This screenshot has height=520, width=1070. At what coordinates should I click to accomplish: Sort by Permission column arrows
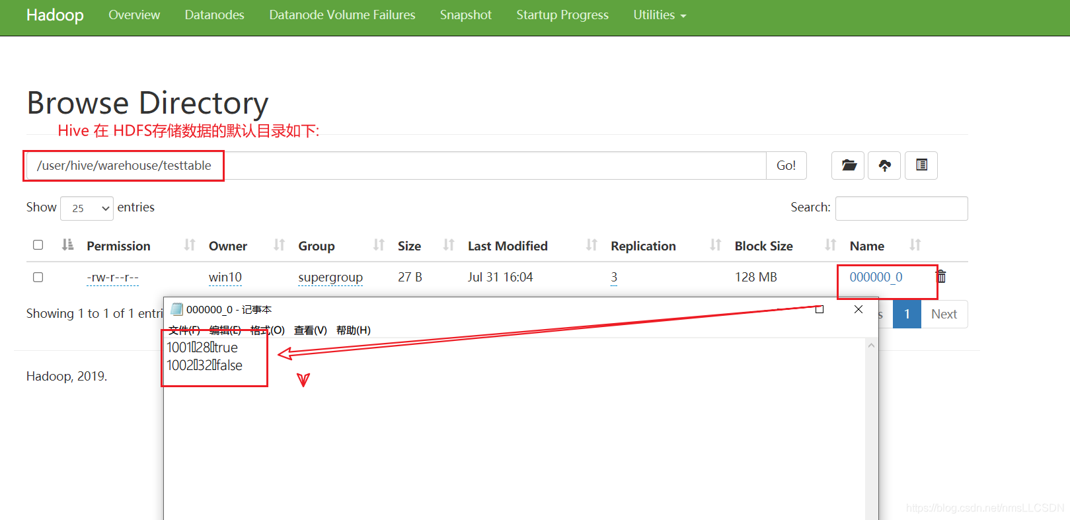[190, 245]
